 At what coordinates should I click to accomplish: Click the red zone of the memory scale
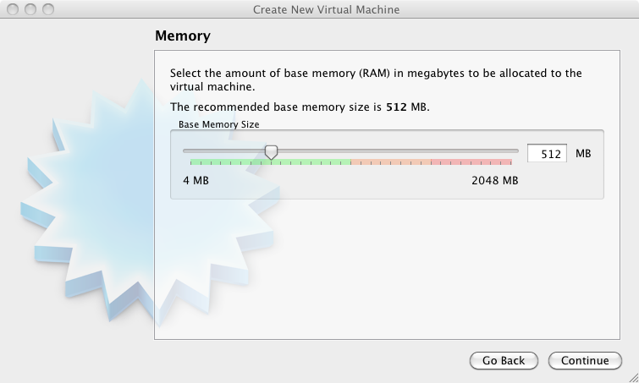pos(471,162)
